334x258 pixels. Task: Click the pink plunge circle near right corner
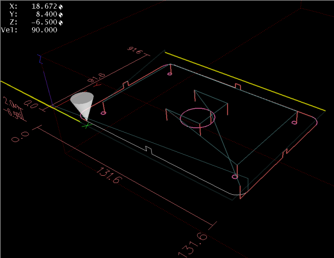(x=294, y=122)
